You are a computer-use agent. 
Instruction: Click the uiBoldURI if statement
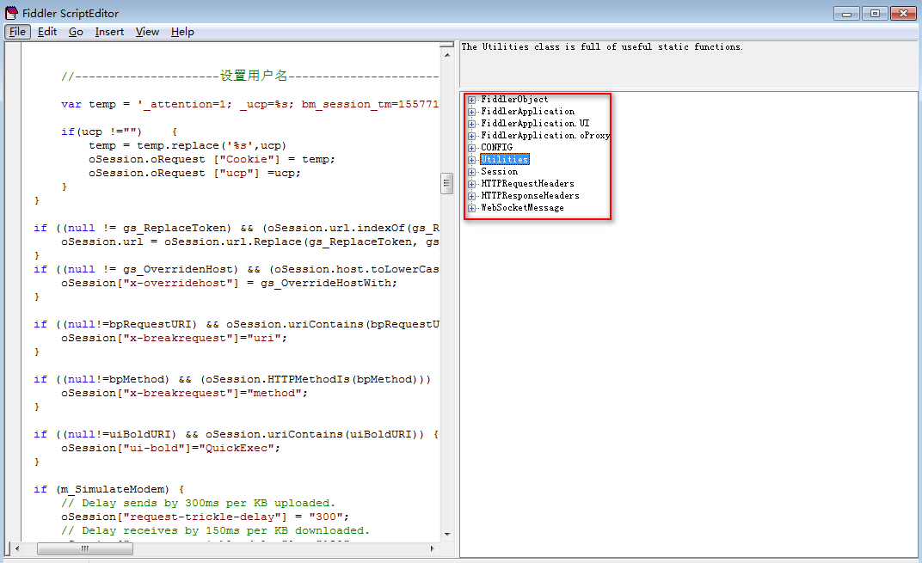(x=237, y=434)
